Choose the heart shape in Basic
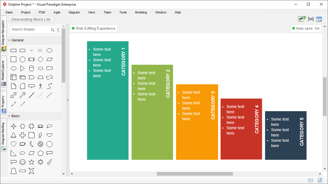This screenshot has height=184, width=328. pyautogui.click(x=13, y=144)
